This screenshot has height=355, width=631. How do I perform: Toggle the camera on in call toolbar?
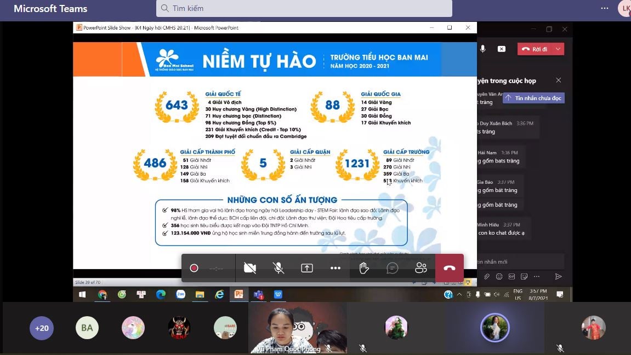click(250, 268)
